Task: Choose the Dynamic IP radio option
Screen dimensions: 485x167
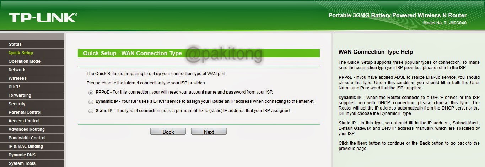Action: click(91, 101)
